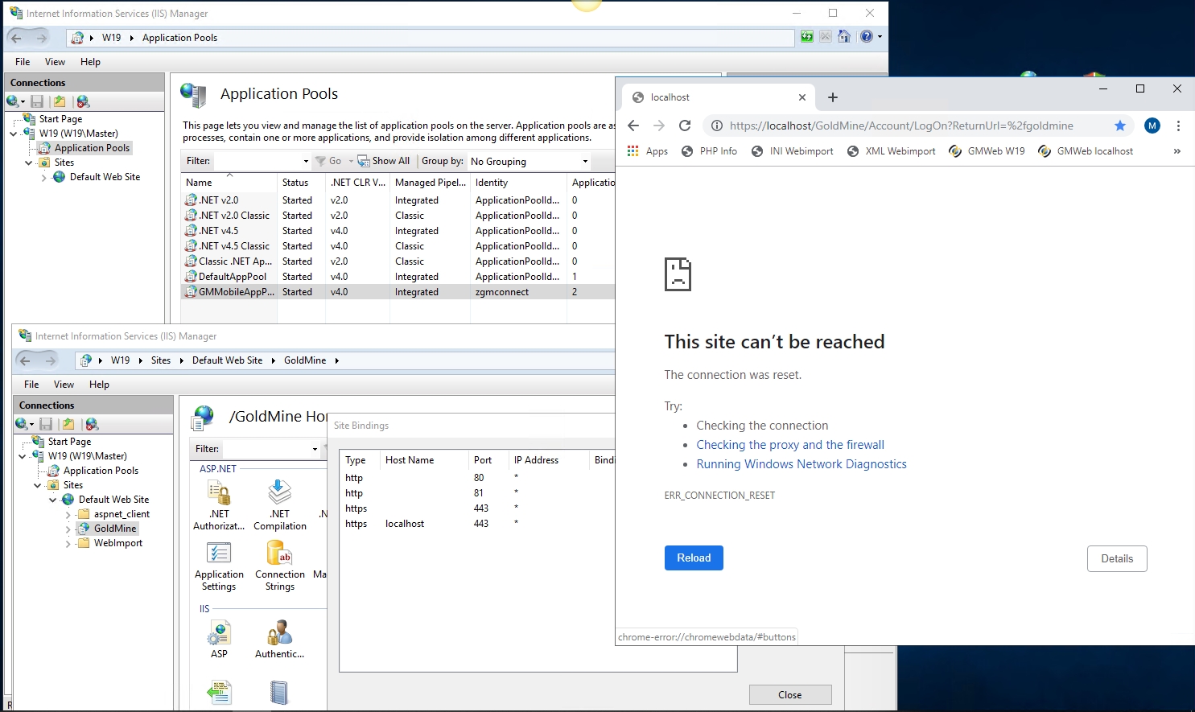Collapse the Default Web Site tree node

[x=53, y=500]
